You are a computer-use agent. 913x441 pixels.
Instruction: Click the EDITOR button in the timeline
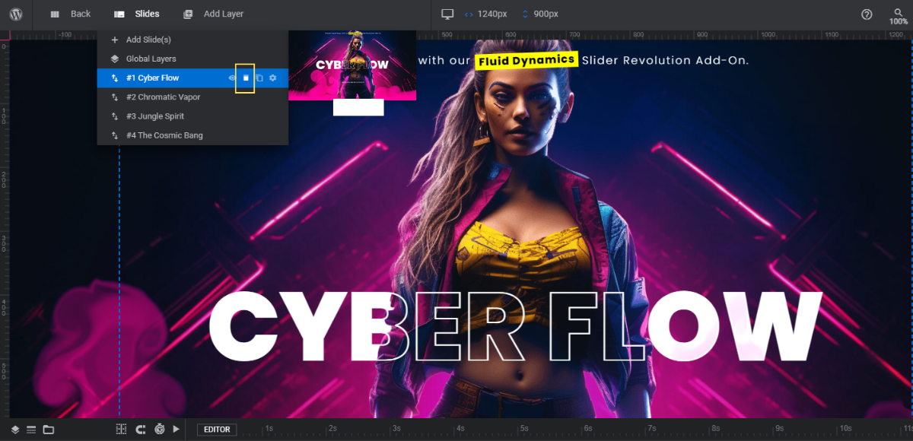[217, 430]
